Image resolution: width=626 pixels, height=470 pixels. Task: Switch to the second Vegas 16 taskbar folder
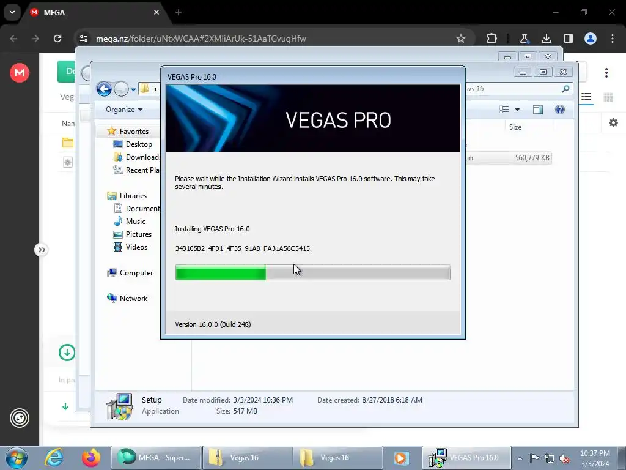point(337,458)
